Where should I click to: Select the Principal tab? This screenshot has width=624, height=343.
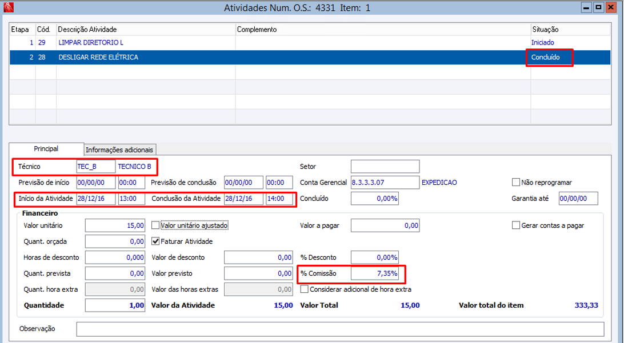(x=46, y=148)
